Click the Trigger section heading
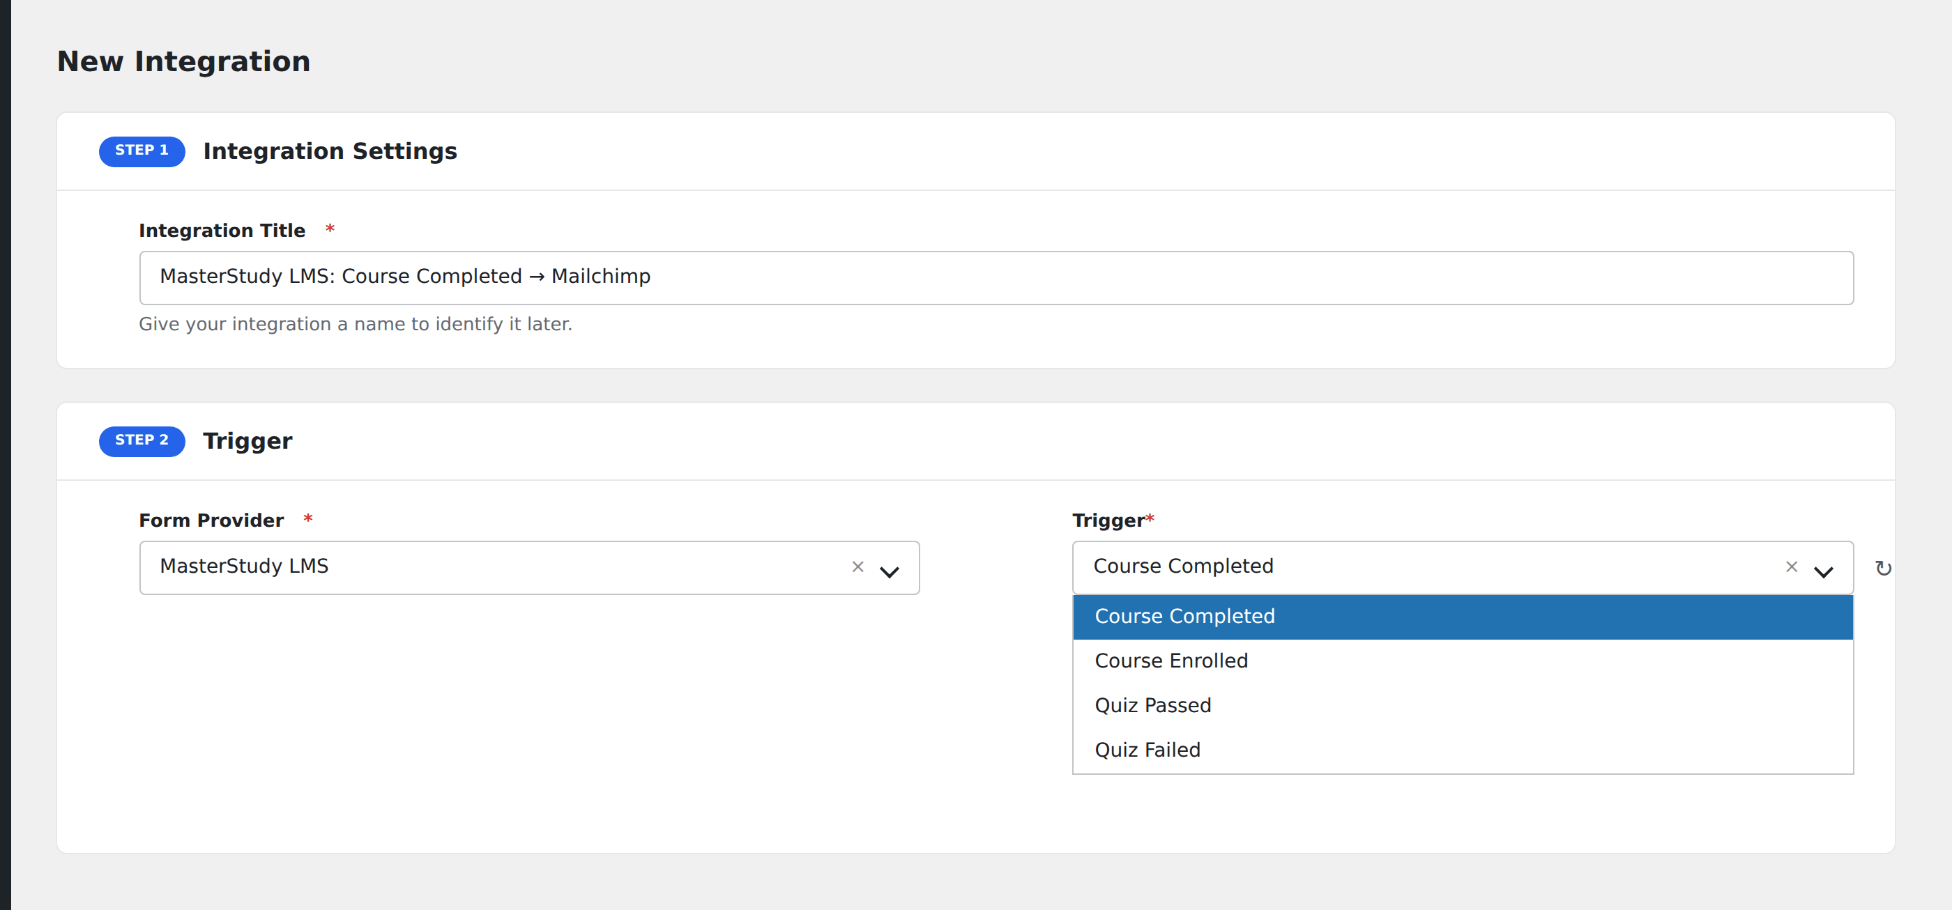The width and height of the screenshot is (1952, 910). coord(247,441)
